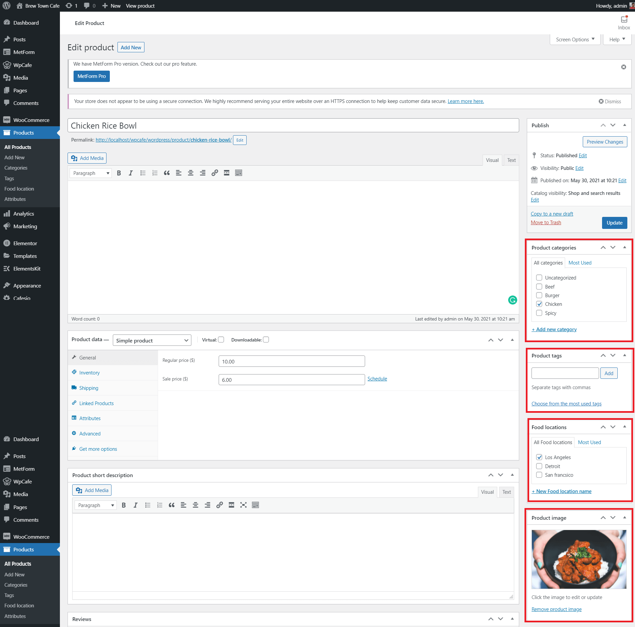The width and height of the screenshot is (635, 627).
Task: Check the Burger category checkbox
Action: (539, 295)
